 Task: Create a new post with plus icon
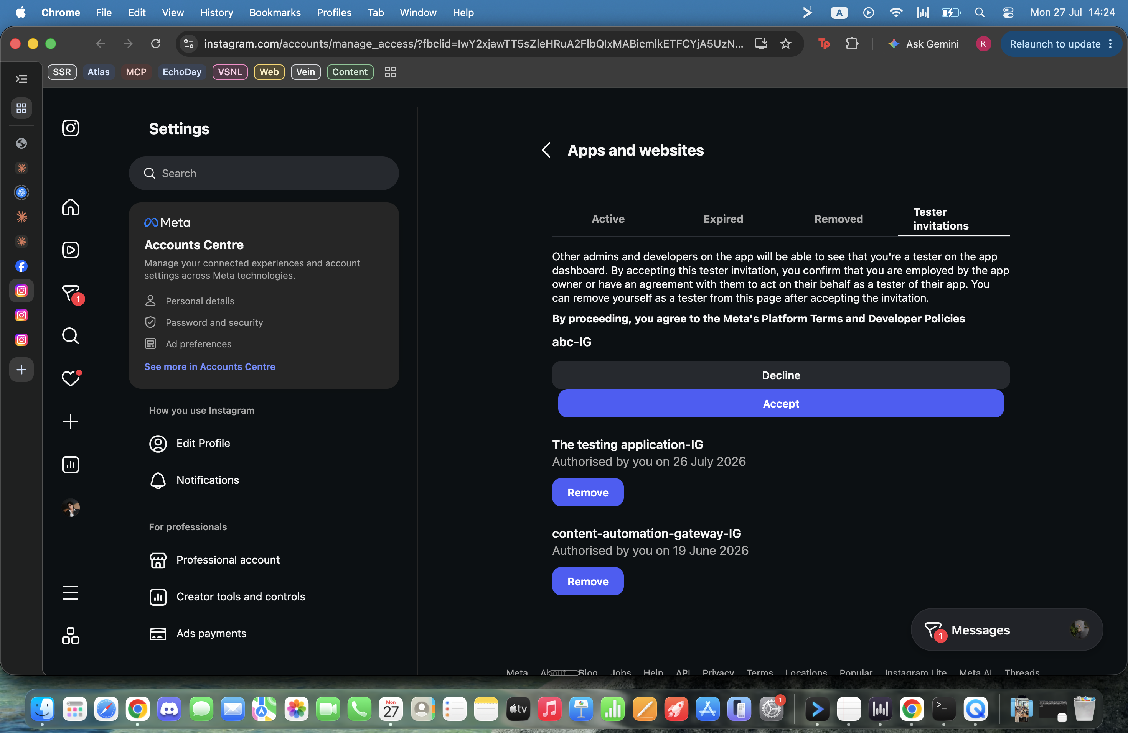coord(71,421)
